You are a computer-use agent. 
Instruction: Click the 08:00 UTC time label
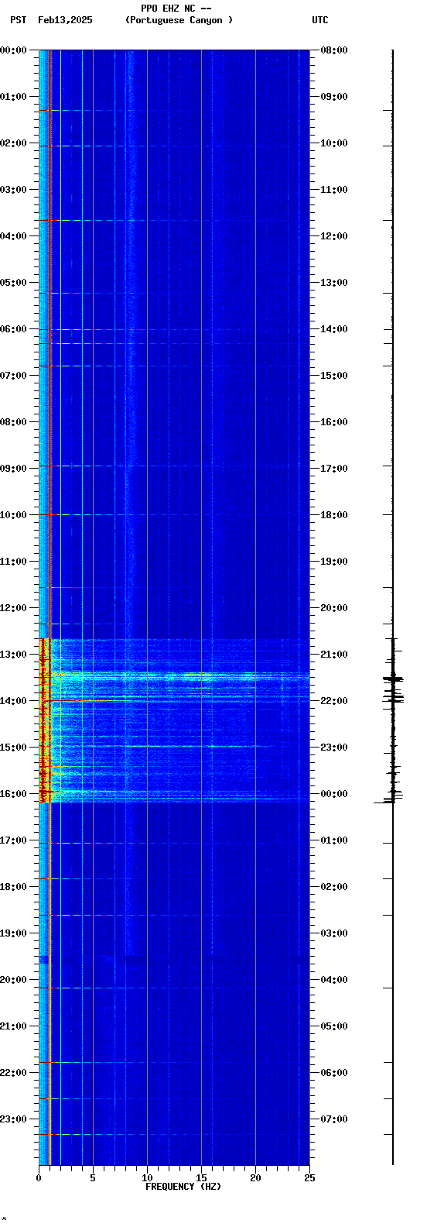point(333,50)
